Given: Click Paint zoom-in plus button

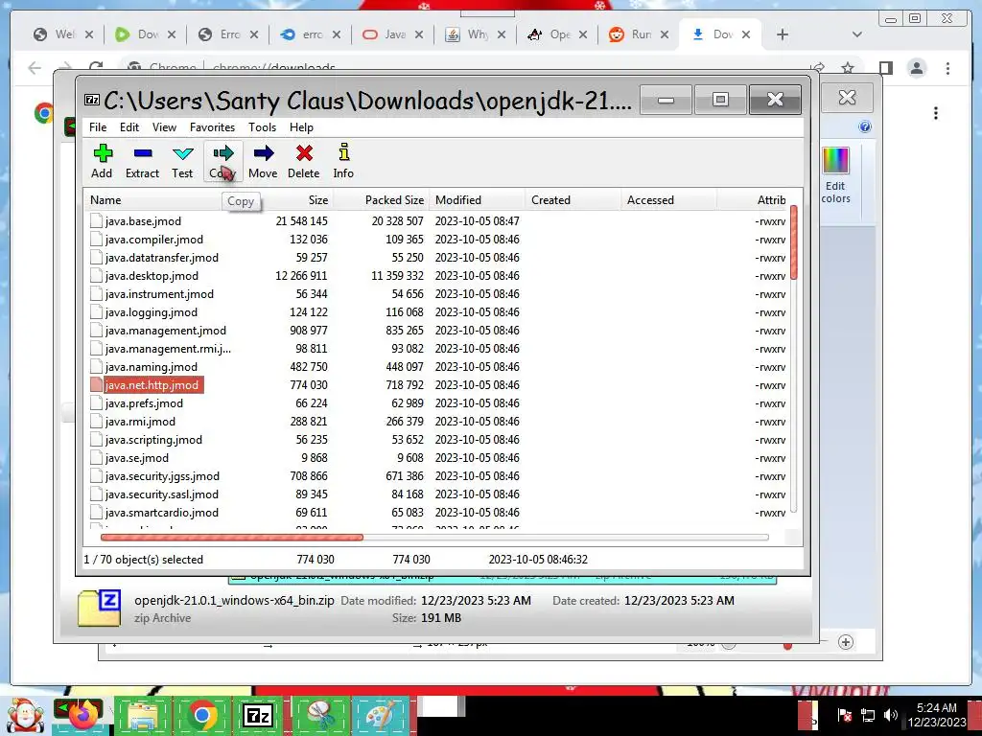Looking at the screenshot, I should (x=846, y=642).
